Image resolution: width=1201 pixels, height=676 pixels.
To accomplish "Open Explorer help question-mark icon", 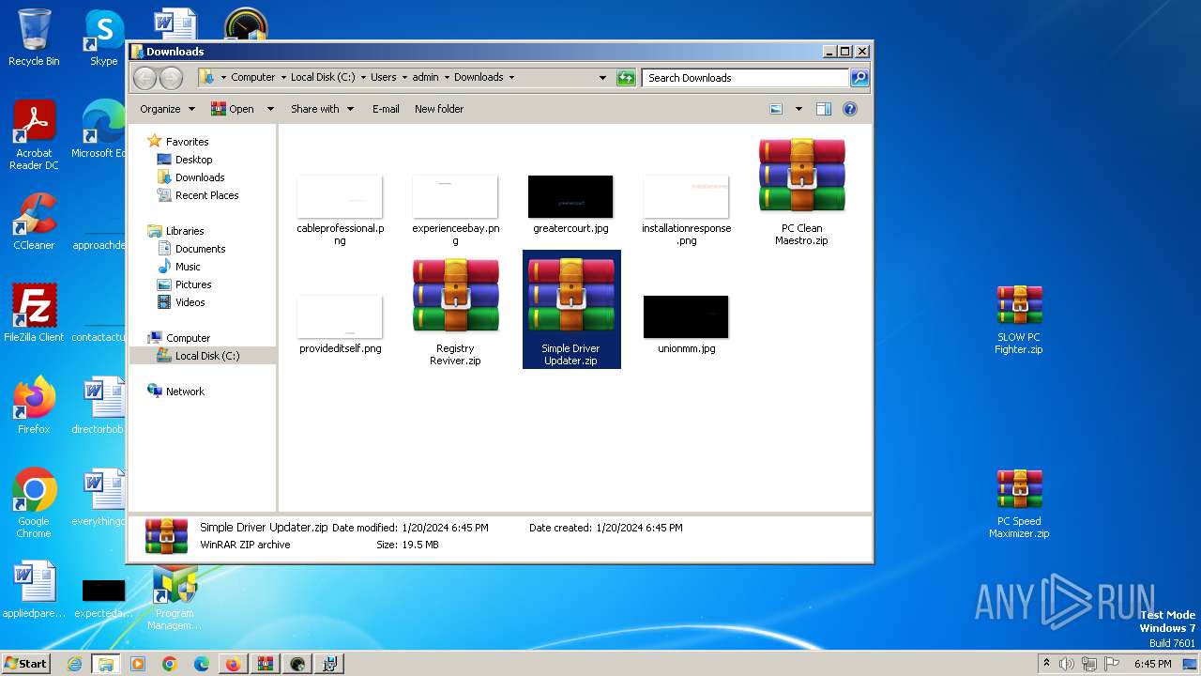I will point(850,109).
